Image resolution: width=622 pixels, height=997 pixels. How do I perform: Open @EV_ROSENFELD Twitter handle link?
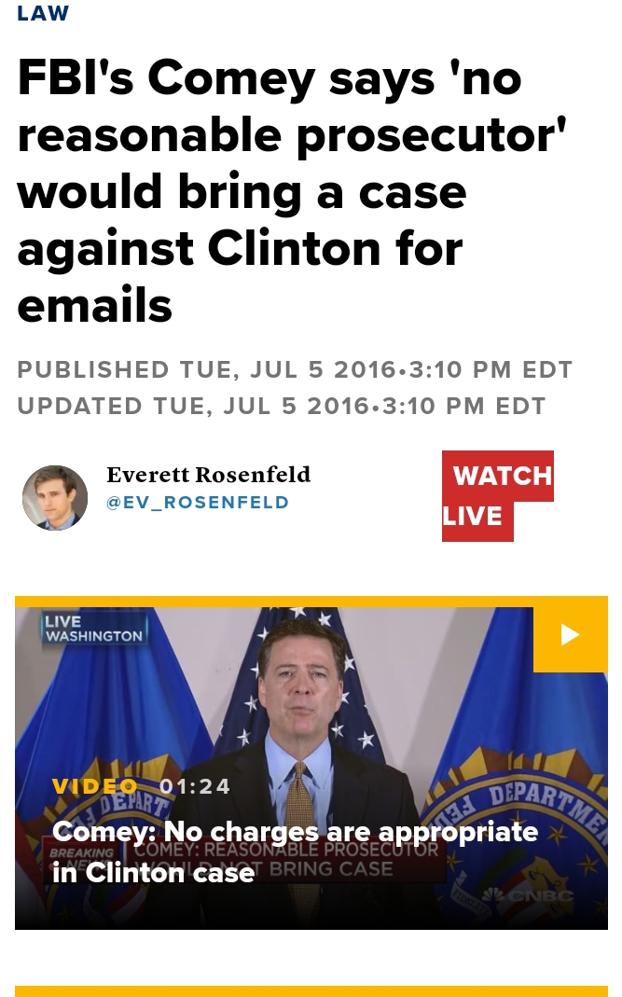pos(197,503)
